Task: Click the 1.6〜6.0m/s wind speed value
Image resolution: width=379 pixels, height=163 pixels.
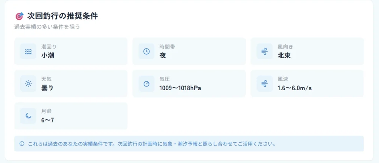Action: pyautogui.click(x=294, y=88)
